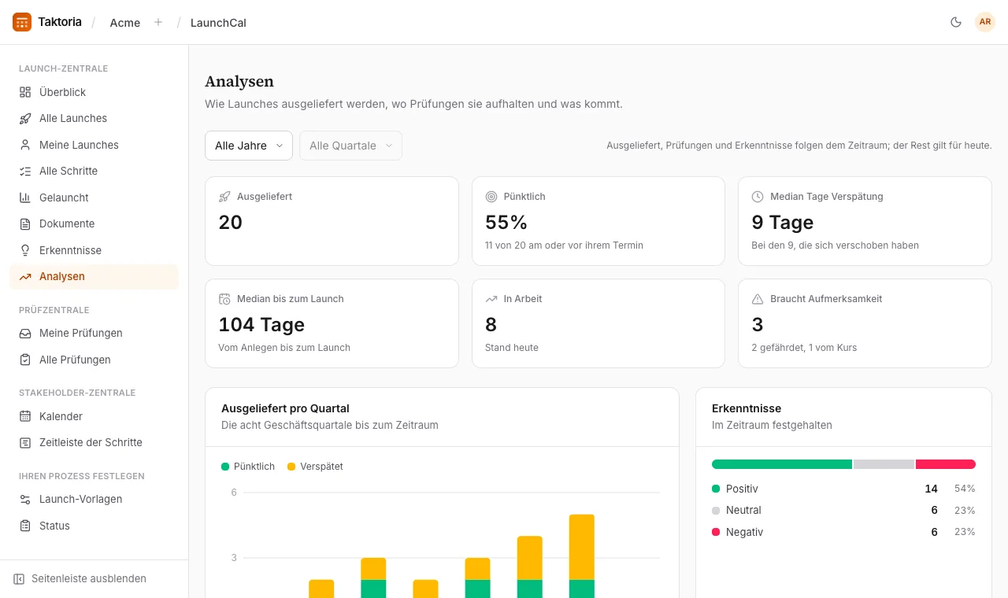This screenshot has width=1008, height=598.
Task: Click the Acme breadcrumb link
Action: coord(125,23)
